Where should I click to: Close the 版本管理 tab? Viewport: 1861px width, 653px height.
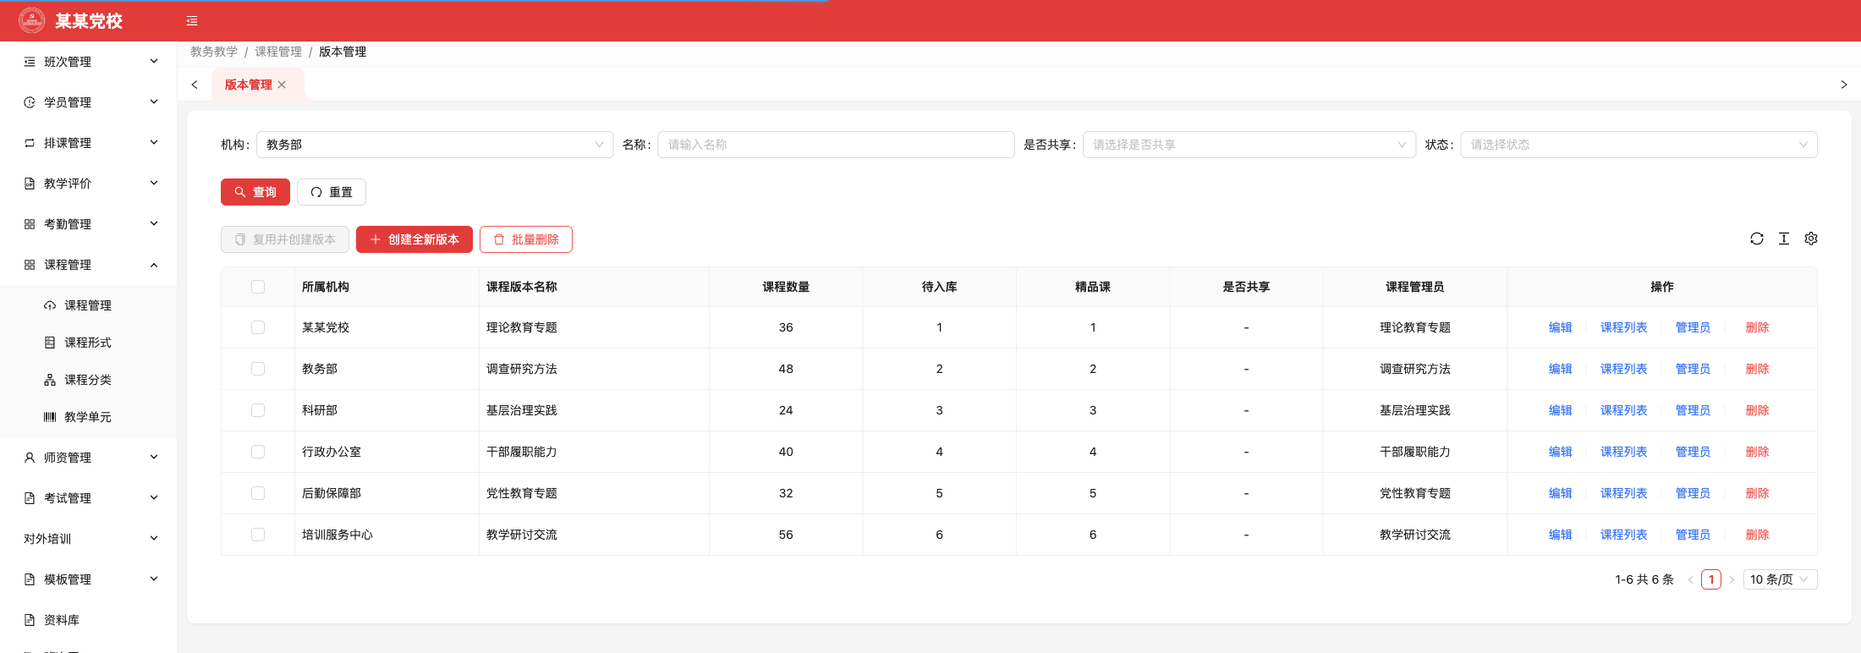coord(282,85)
